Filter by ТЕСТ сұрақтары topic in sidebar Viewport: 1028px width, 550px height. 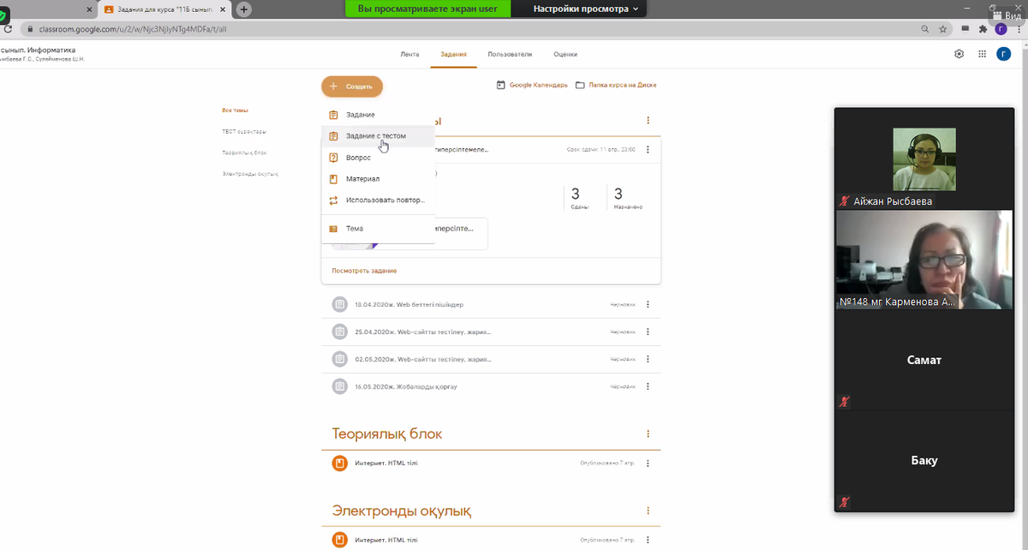click(244, 132)
